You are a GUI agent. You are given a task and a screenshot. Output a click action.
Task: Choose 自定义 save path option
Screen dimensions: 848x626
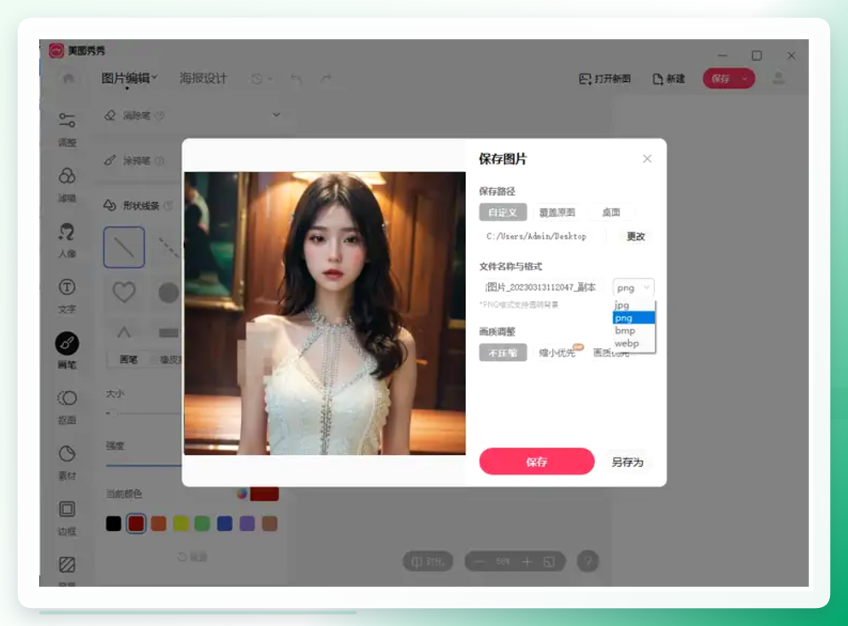click(503, 212)
